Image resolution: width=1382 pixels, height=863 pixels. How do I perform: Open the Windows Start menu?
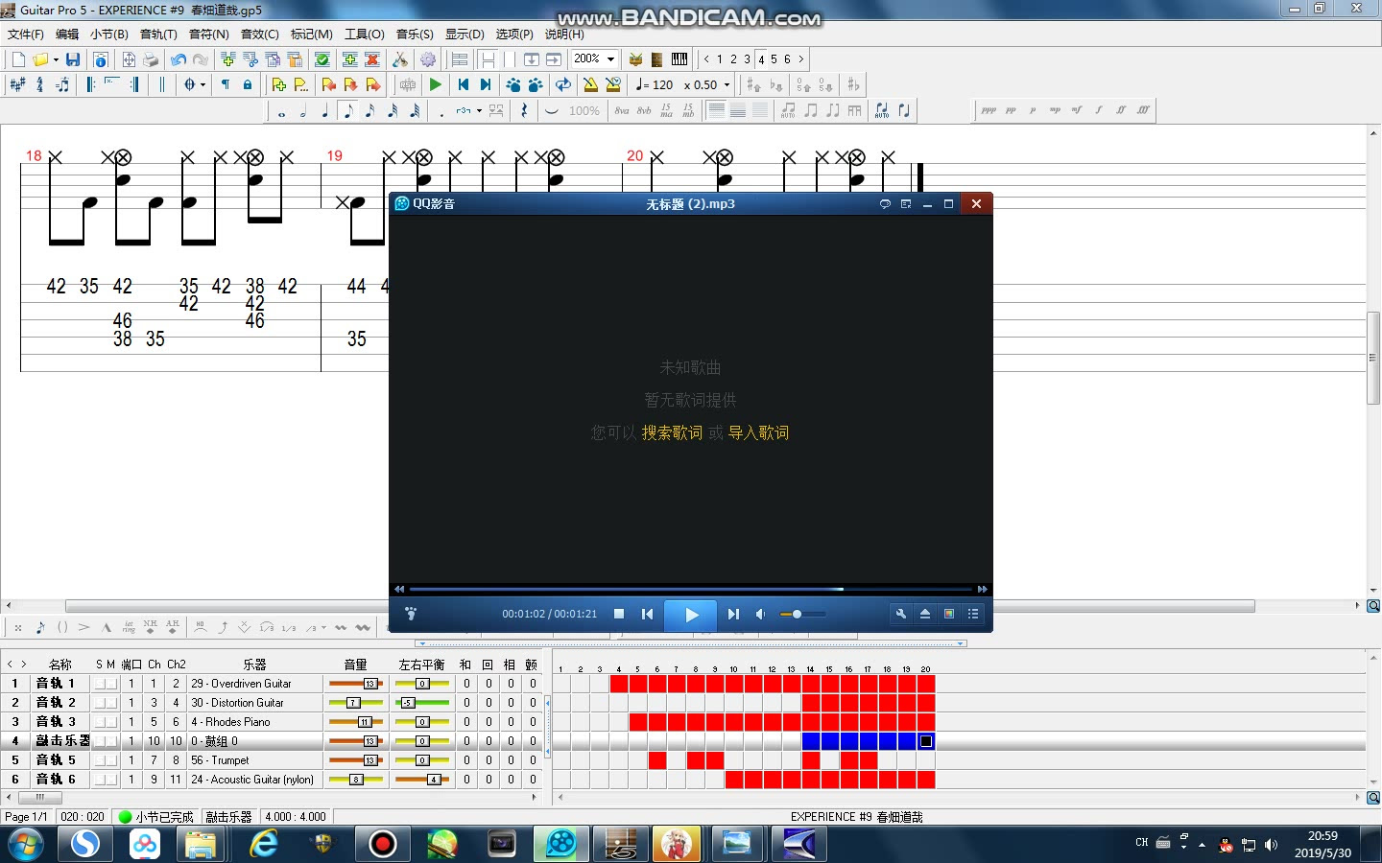(x=26, y=845)
